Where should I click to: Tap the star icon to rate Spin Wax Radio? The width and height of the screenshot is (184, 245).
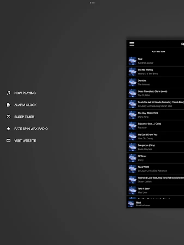[8, 128]
